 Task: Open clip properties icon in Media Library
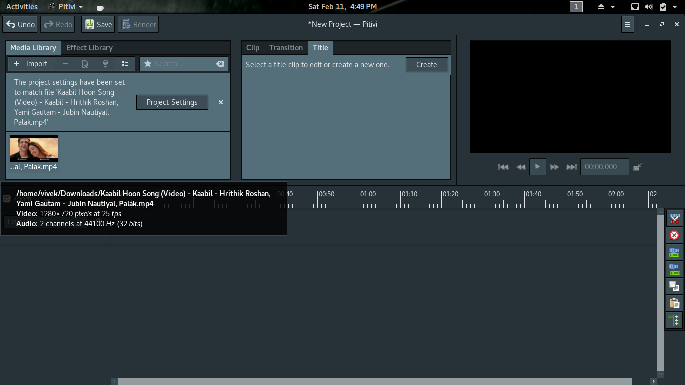[85, 64]
